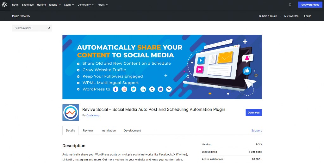Click the Revive Social plugin icon
The image size is (324, 163).
click(71, 112)
